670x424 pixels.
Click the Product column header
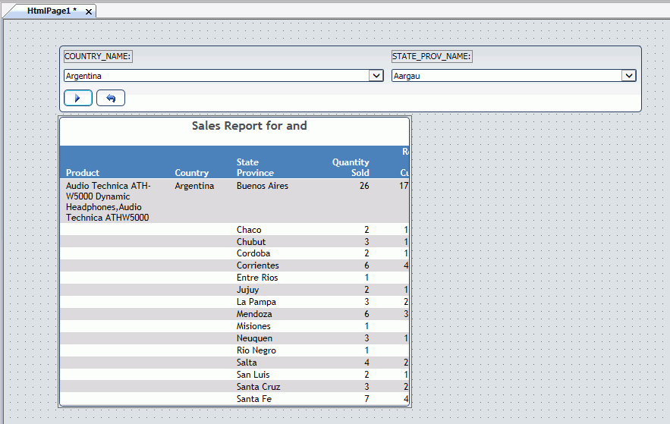83,172
